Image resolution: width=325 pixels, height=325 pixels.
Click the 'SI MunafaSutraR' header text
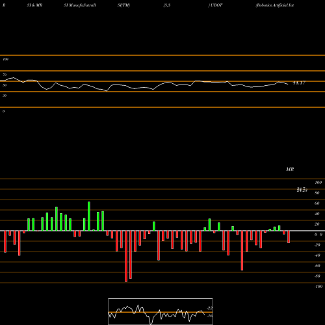click(80, 5)
